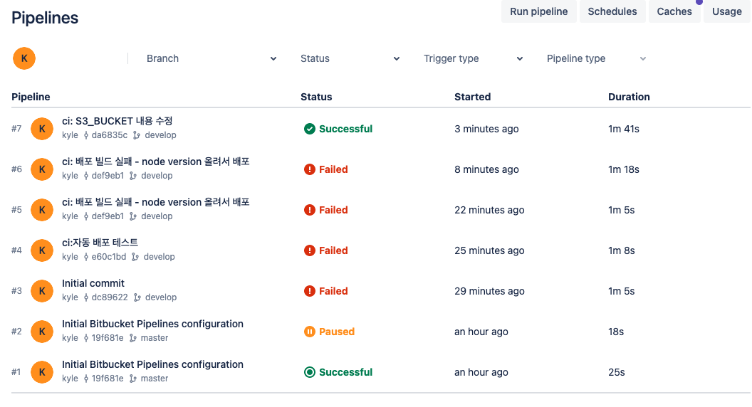Open the Schedules button
752x407 pixels.
(612, 11)
